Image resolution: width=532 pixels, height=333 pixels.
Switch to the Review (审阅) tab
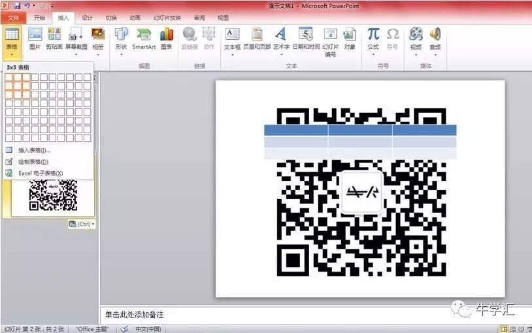coord(199,18)
